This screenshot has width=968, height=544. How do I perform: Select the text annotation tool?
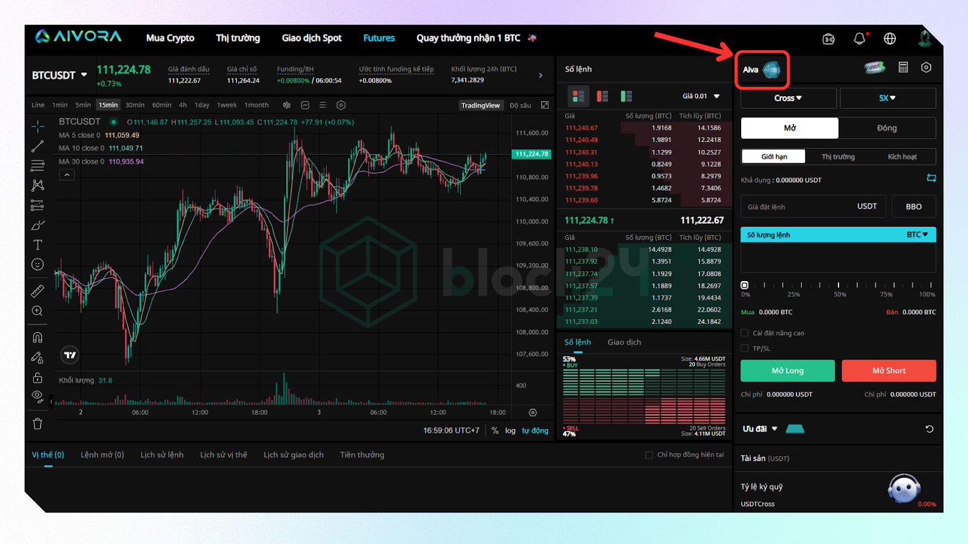tap(38, 245)
